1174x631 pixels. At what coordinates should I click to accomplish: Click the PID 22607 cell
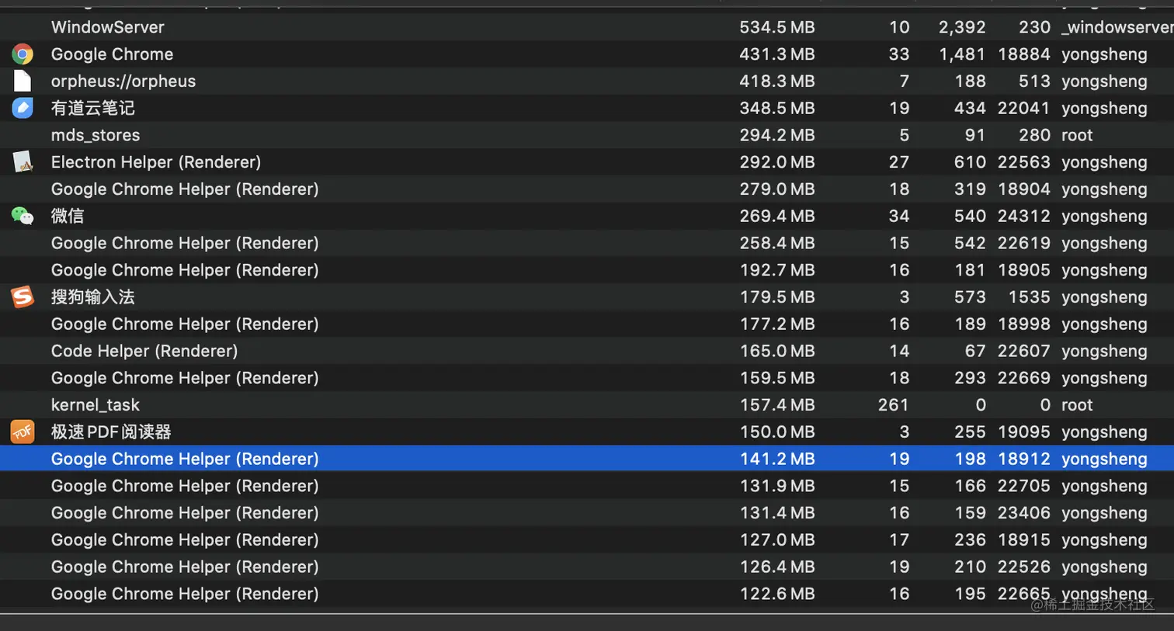(1024, 351)
